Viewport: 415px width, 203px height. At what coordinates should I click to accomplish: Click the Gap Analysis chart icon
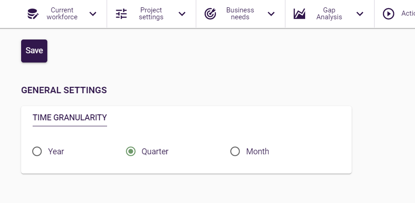300,14
